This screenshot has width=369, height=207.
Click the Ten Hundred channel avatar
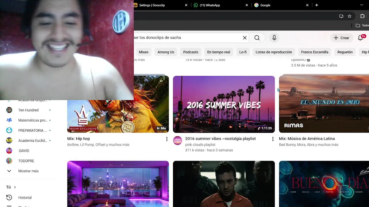pyautogui.click(x=9, y=110)
